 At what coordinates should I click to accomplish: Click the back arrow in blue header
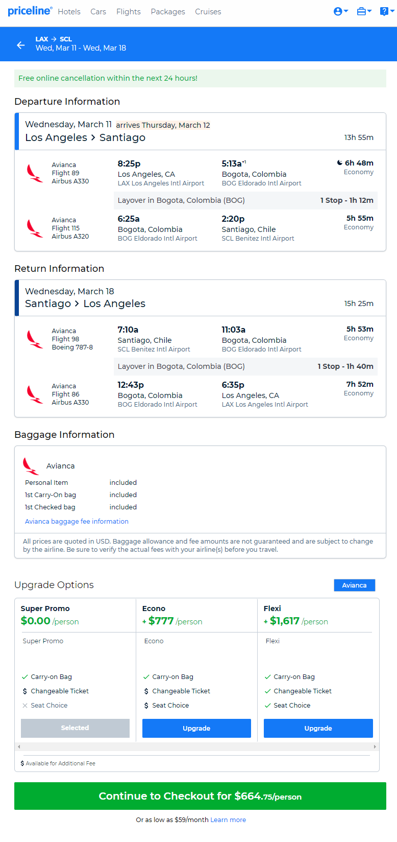(x=21, y=45)
